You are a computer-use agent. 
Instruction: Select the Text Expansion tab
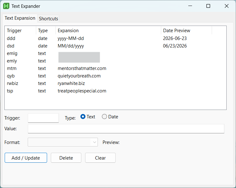click(x=20, y=18)
